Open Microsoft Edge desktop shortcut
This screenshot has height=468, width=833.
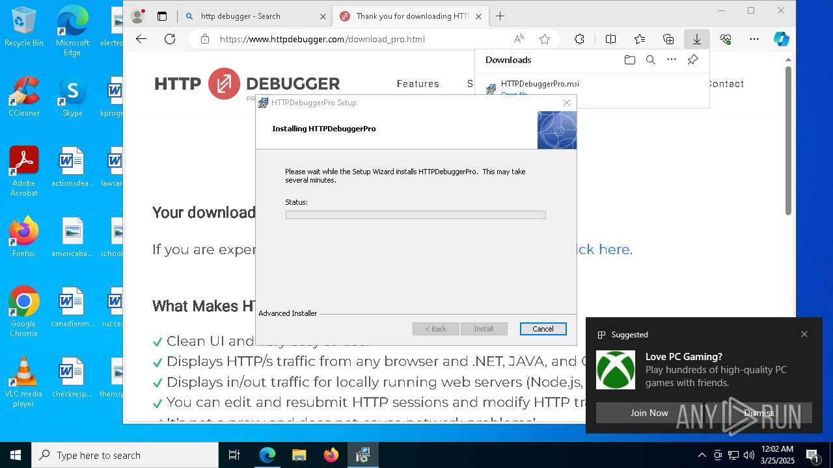pos(72,31)
